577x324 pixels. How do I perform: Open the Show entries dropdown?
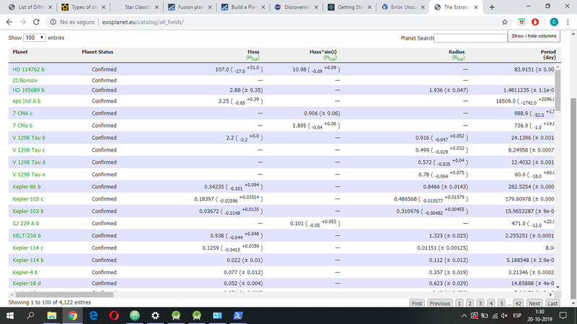coord(33,38)
